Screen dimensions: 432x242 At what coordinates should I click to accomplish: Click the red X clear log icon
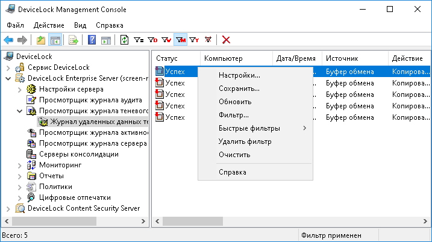[226, 40]
